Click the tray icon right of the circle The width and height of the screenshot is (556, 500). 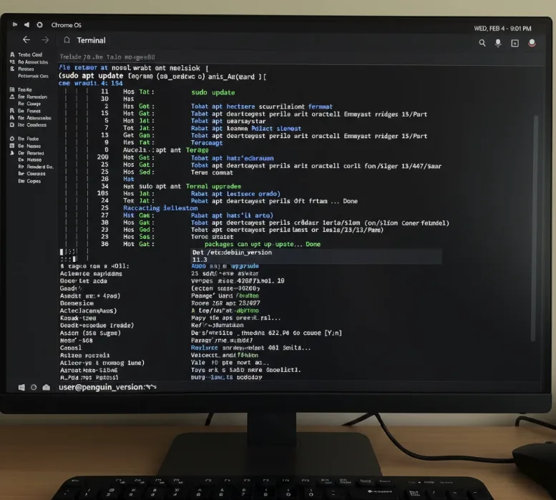47,387
